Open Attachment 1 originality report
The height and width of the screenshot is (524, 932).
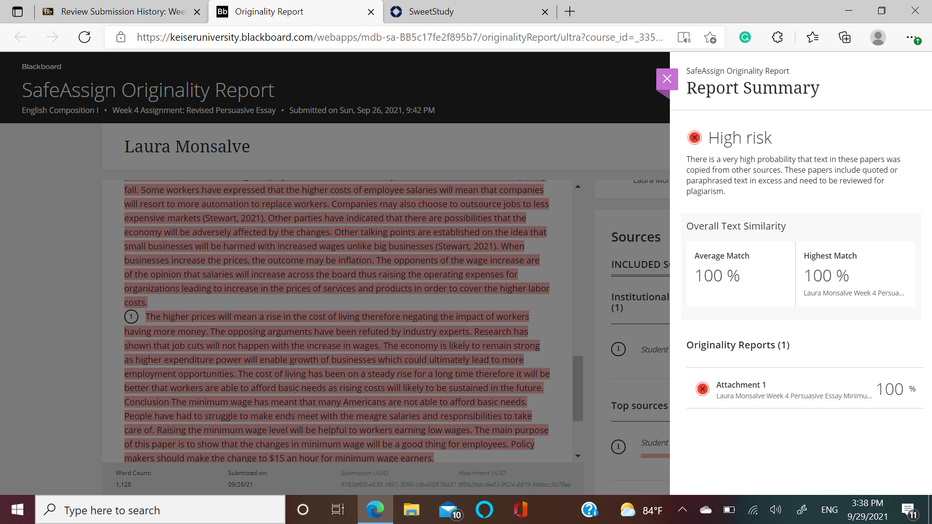(x=804, y=389)
